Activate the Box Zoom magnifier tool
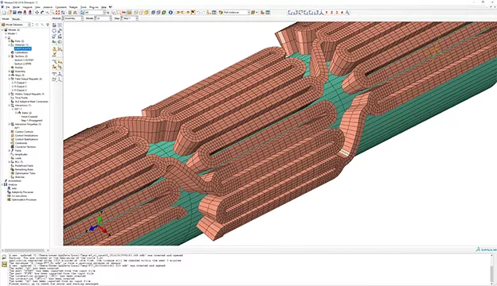The height and width of the screenshot is (286, 497). tap(53, 13)
